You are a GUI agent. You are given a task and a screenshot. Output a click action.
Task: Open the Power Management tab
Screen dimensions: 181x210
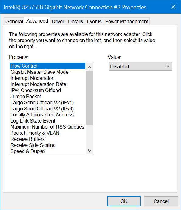(x=127, y=21)
